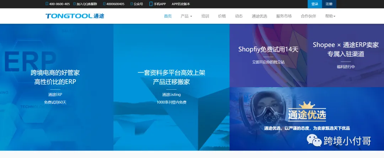Click the icon before 4000600405
Image resolution: width=384 pixels, height=158 pixels.
[104, 4]
